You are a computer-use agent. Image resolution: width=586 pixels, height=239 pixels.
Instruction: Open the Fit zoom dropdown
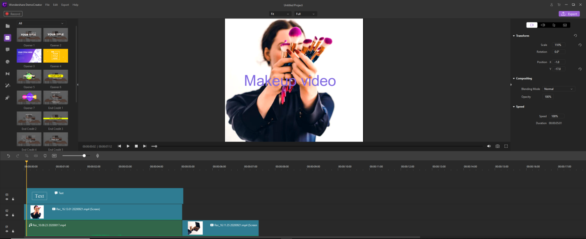coord(280,14)
